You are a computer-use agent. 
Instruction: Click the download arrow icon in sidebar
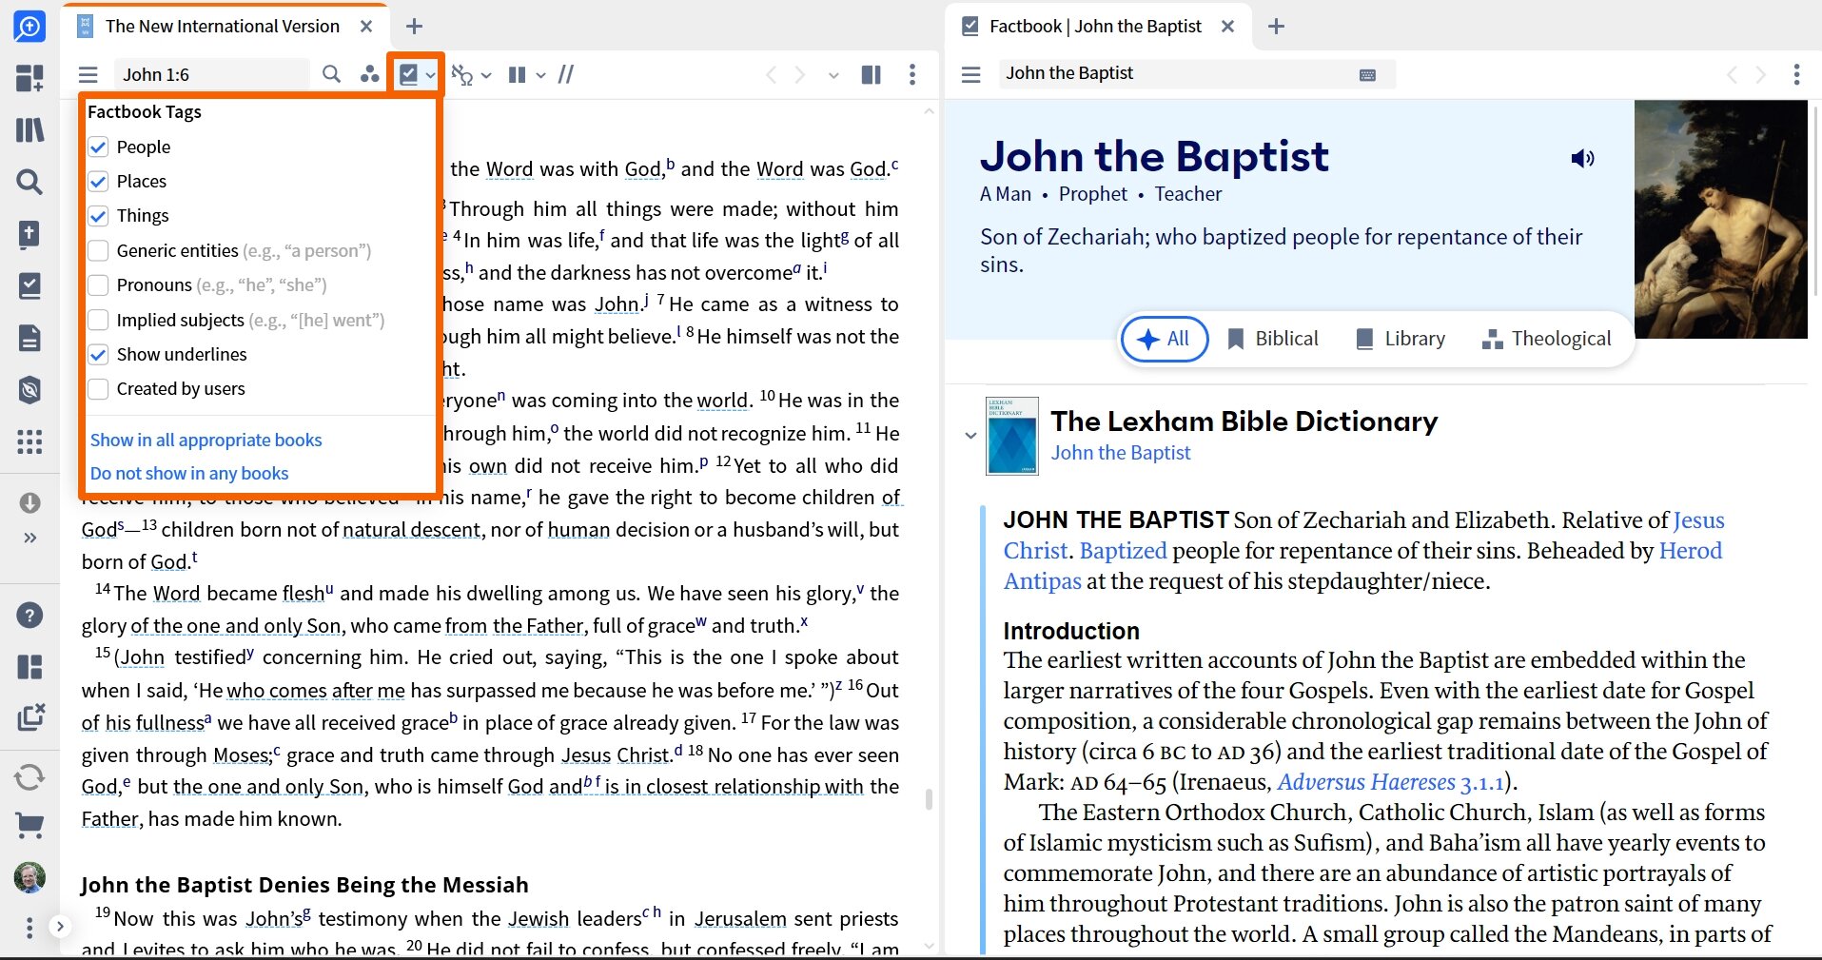coord(29,502)
